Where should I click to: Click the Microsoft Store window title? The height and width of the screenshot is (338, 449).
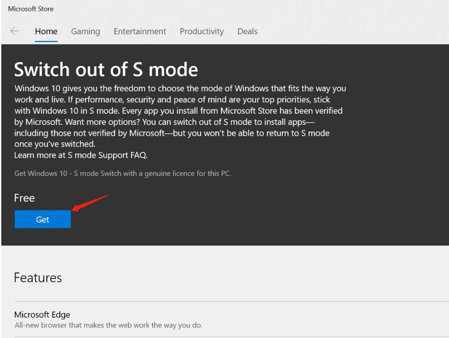[x=30, y=9]
